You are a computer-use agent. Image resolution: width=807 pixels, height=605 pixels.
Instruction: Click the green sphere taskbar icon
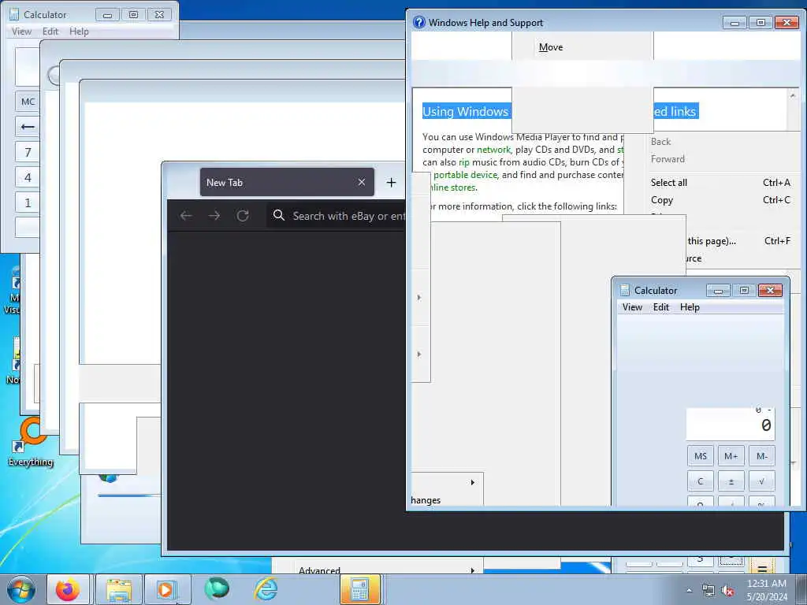tap(217, 589)
